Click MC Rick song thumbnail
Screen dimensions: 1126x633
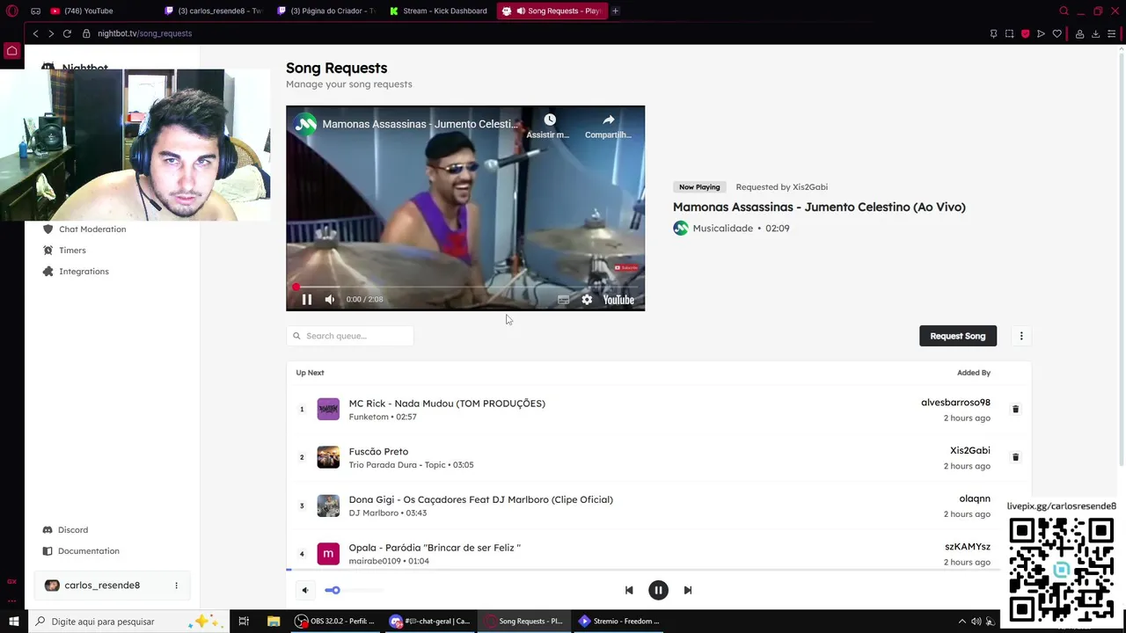coord(328,409)
